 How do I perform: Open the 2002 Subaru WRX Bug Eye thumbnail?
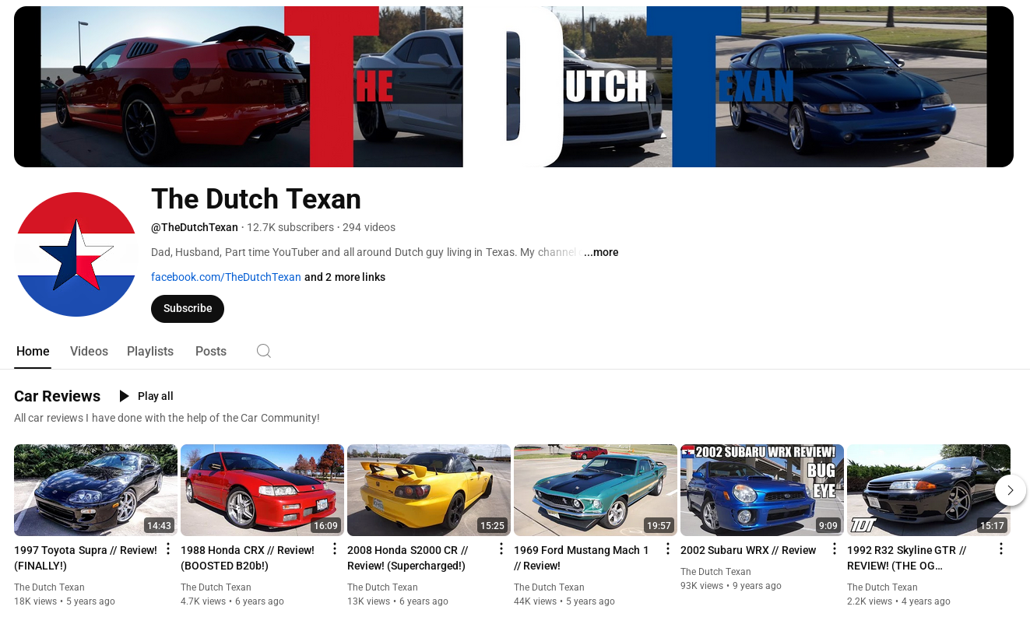coord(762,490)
